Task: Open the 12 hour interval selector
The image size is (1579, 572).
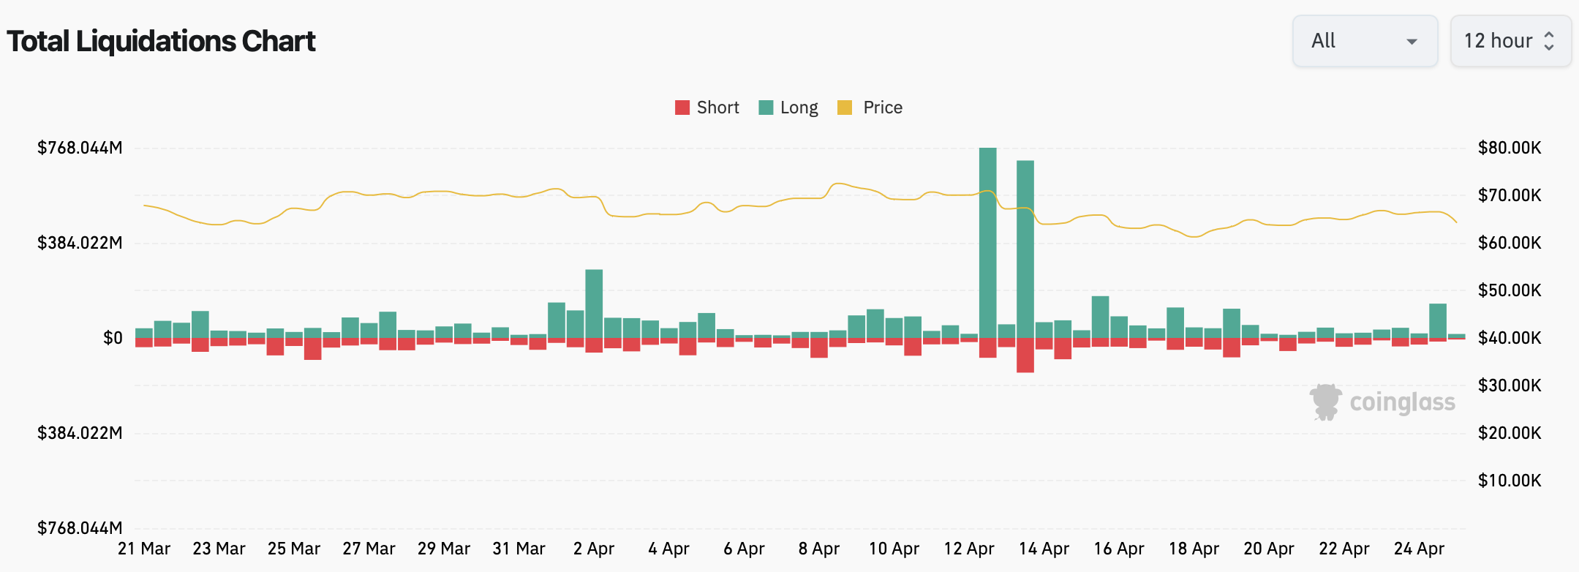Action: [x=1510, y=41]
